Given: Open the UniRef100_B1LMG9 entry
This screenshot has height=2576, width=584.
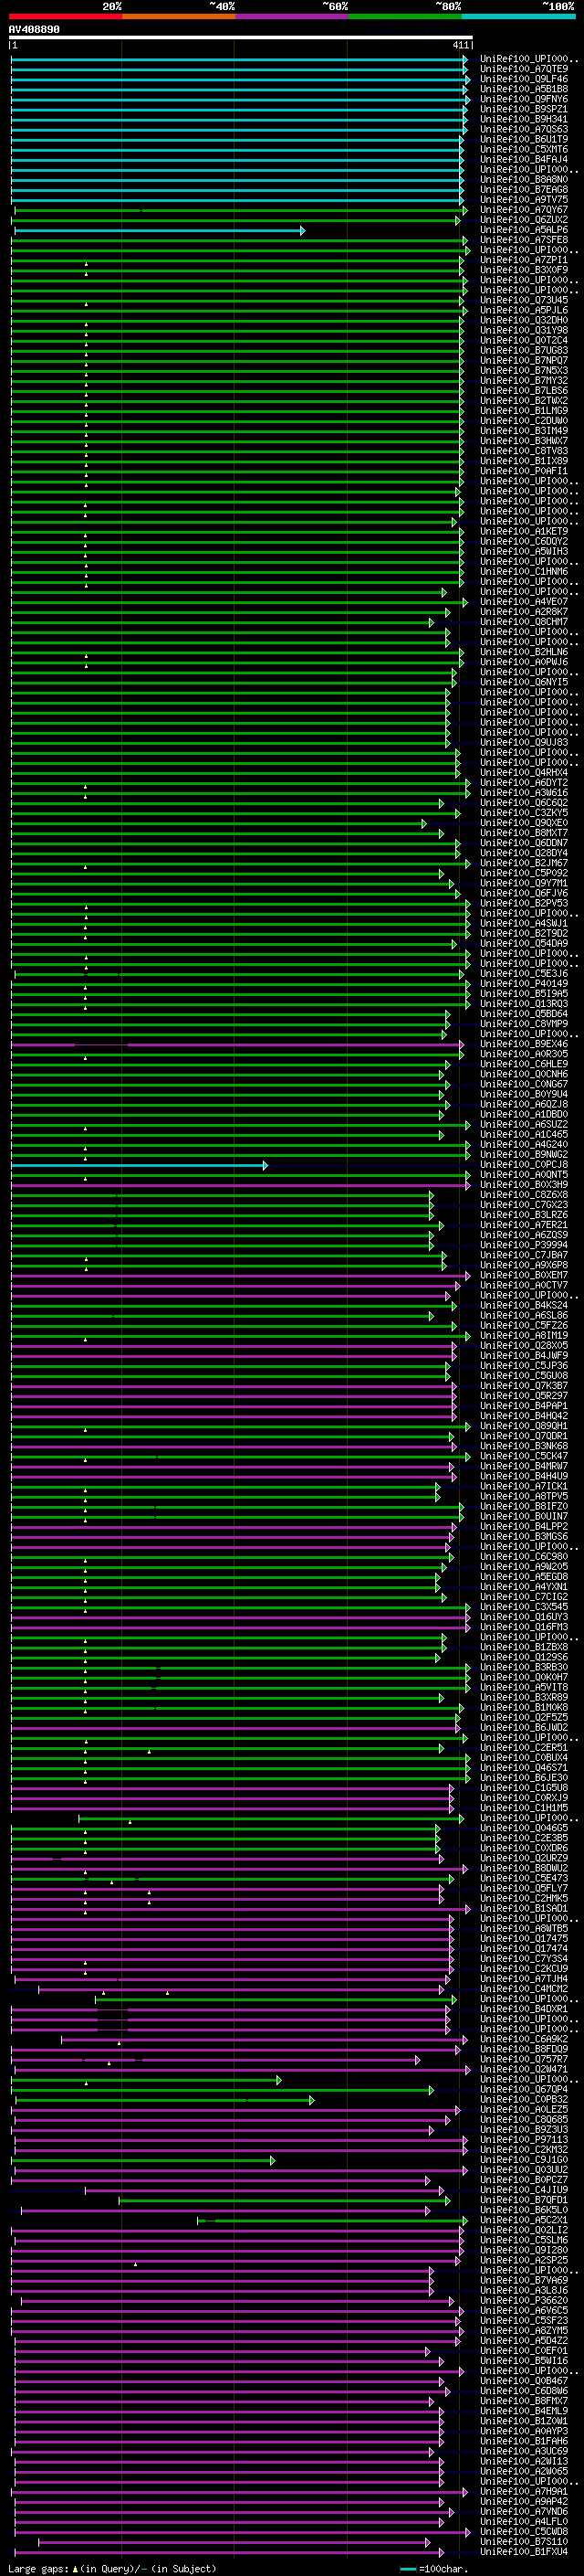Looking at the screenshot, I should click(x=524, y=411).
